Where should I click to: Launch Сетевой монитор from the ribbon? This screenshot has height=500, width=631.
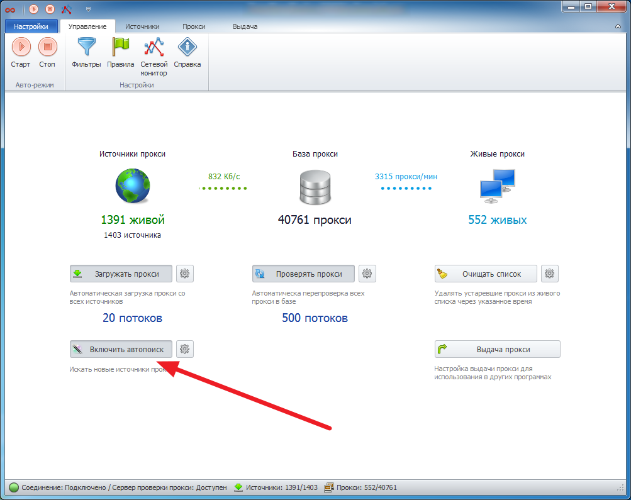click(x=154, y=47)
